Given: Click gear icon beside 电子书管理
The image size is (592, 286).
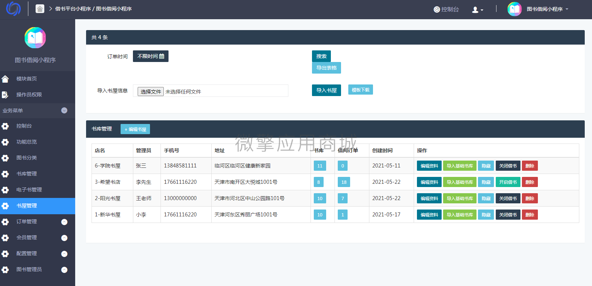Looking at the screenshot, I should coord(5,190).
